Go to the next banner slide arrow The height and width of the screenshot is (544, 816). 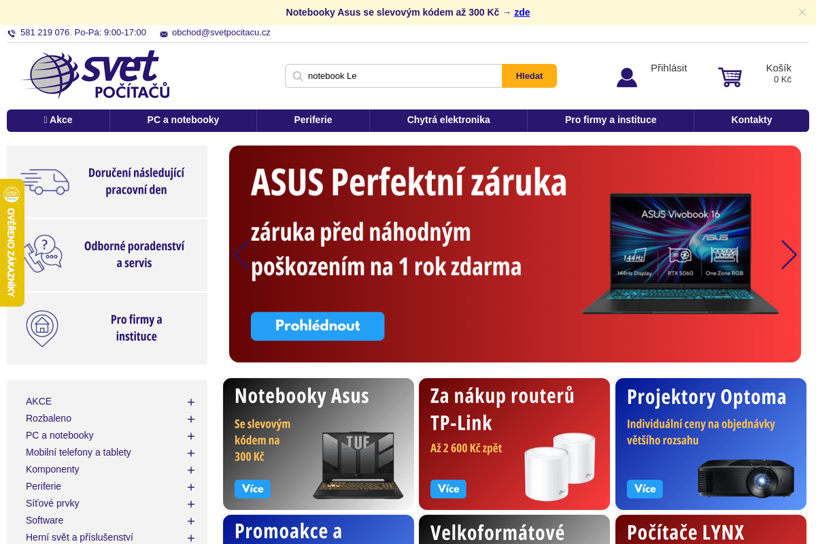coord(789,254)
